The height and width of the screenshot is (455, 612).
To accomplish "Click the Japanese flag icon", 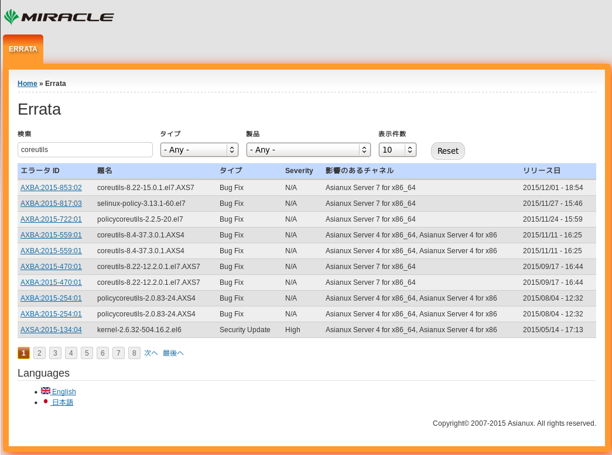I will [45, 402].
